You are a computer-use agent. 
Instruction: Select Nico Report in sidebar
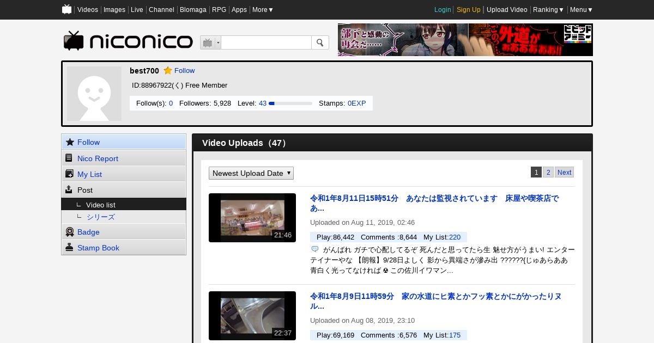124,158
